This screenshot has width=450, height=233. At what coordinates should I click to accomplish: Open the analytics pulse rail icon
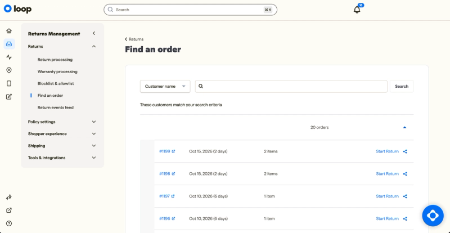coord(9,57)
